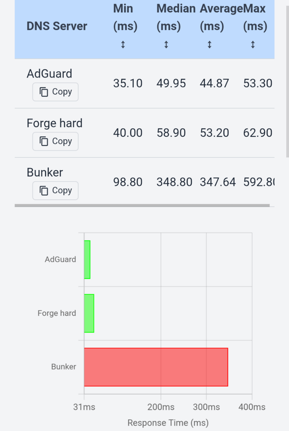Click the Median (ms) header text
The width and height of the screenshot is (289, 431).
click(176, 18)
